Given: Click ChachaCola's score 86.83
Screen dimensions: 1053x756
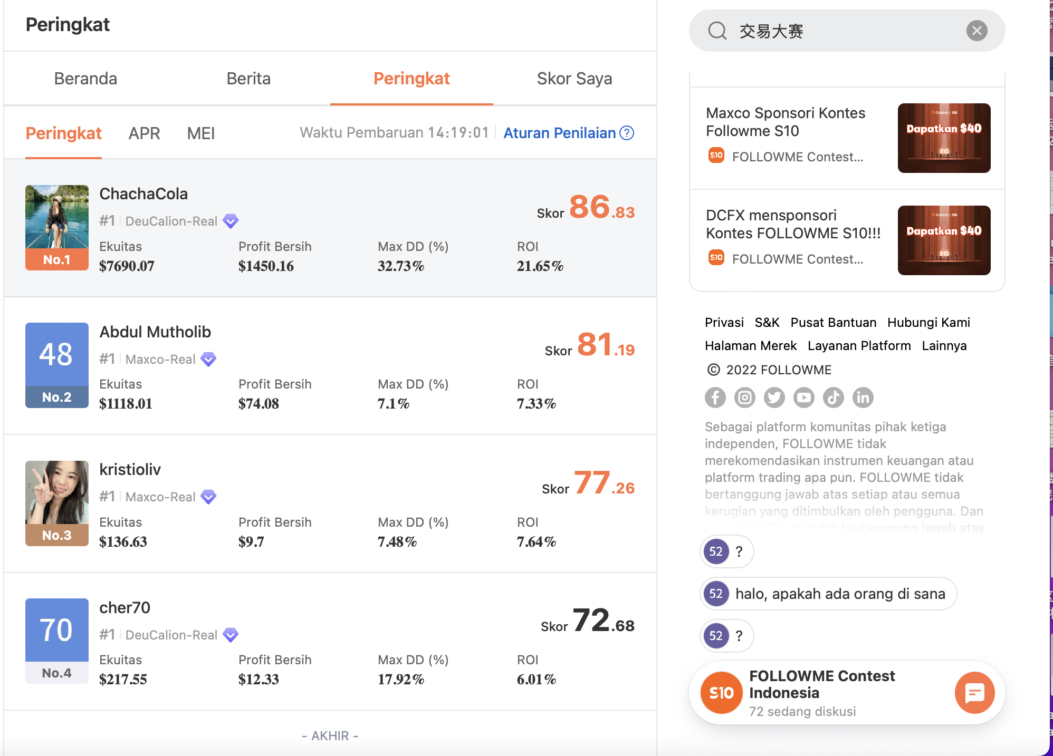Looking at the screenshot, I should (x=601, y=207).
